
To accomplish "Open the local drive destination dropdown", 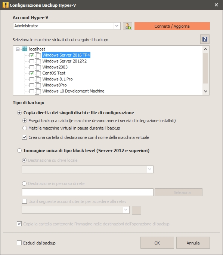I will 149,170.
